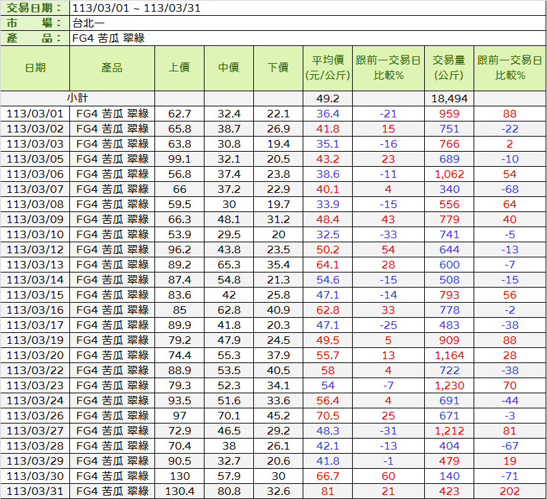Select the subtotal trading volume 18,494
The image size is (547, 499).
(449, 98)
